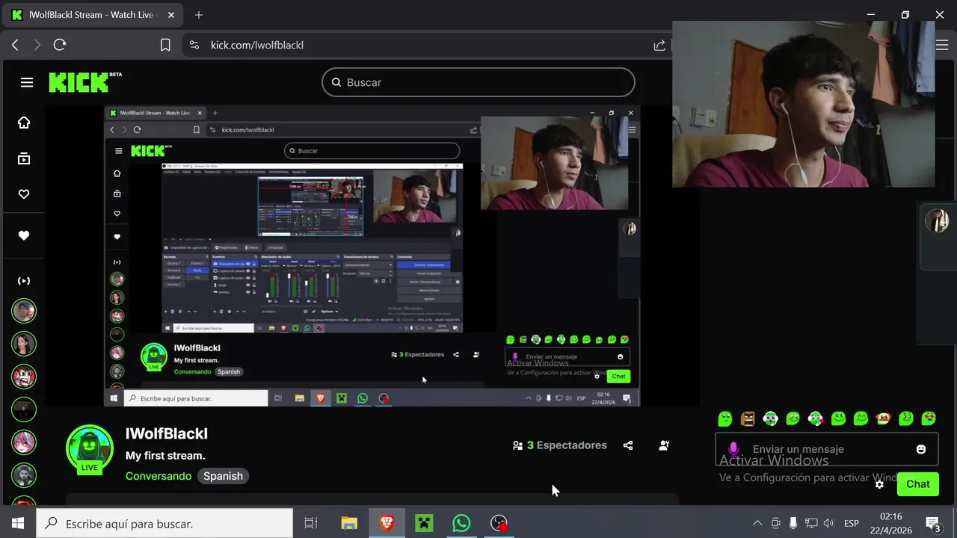
Task: Open chat settings gear icon
Action: (879, 484)
